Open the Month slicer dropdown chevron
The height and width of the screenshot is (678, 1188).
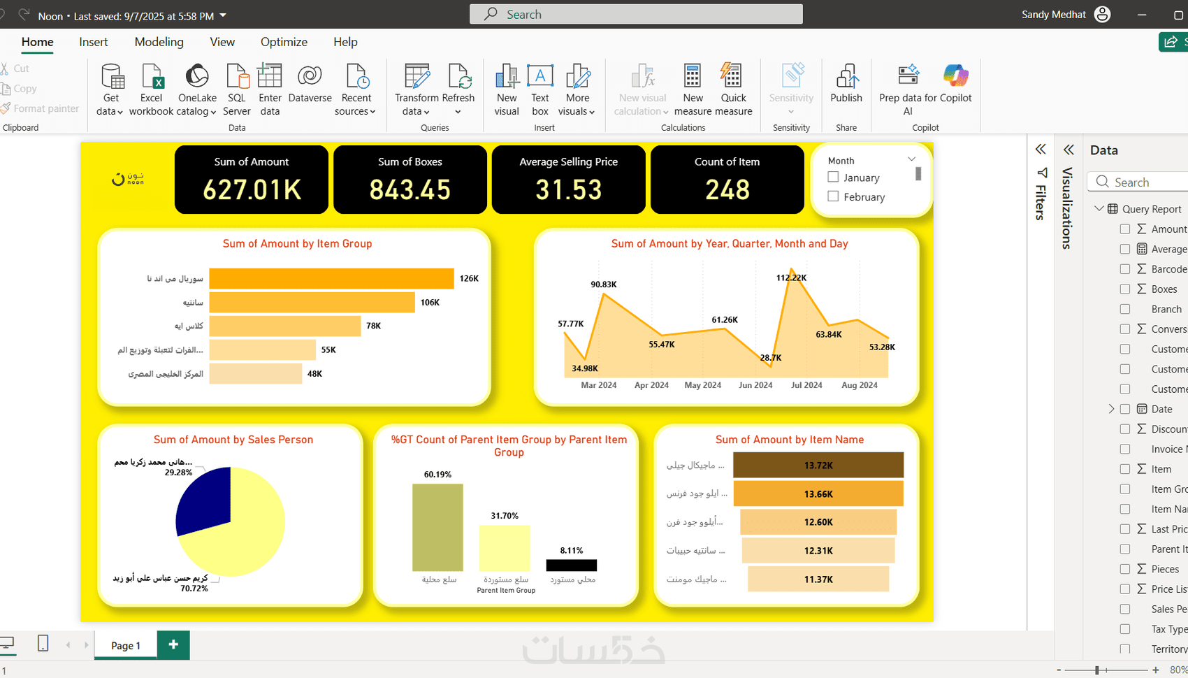911,159
